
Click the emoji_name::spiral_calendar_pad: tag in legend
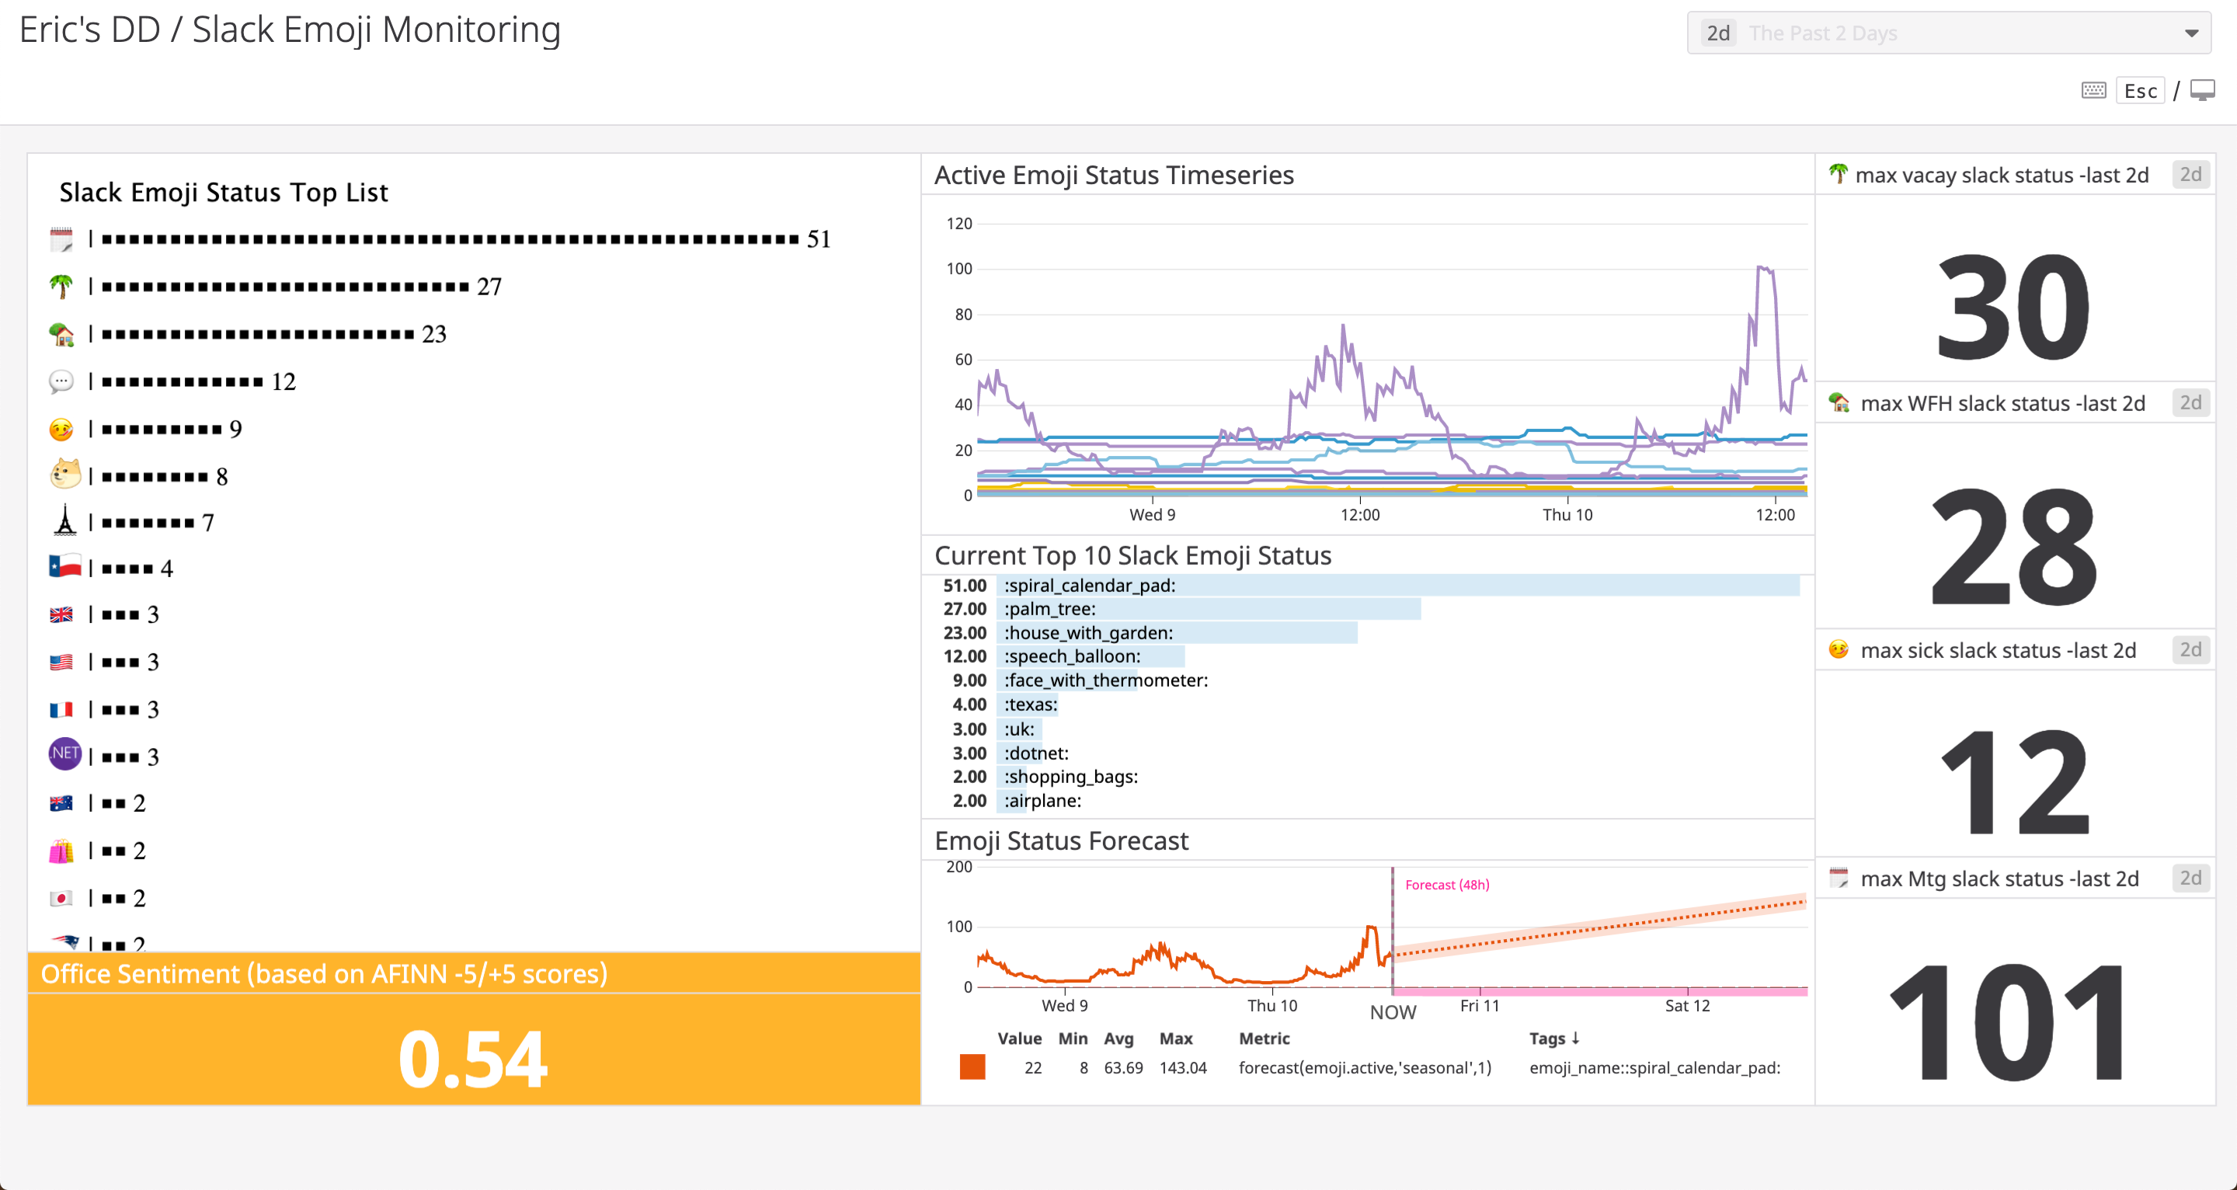(x=1654, y=1067)
